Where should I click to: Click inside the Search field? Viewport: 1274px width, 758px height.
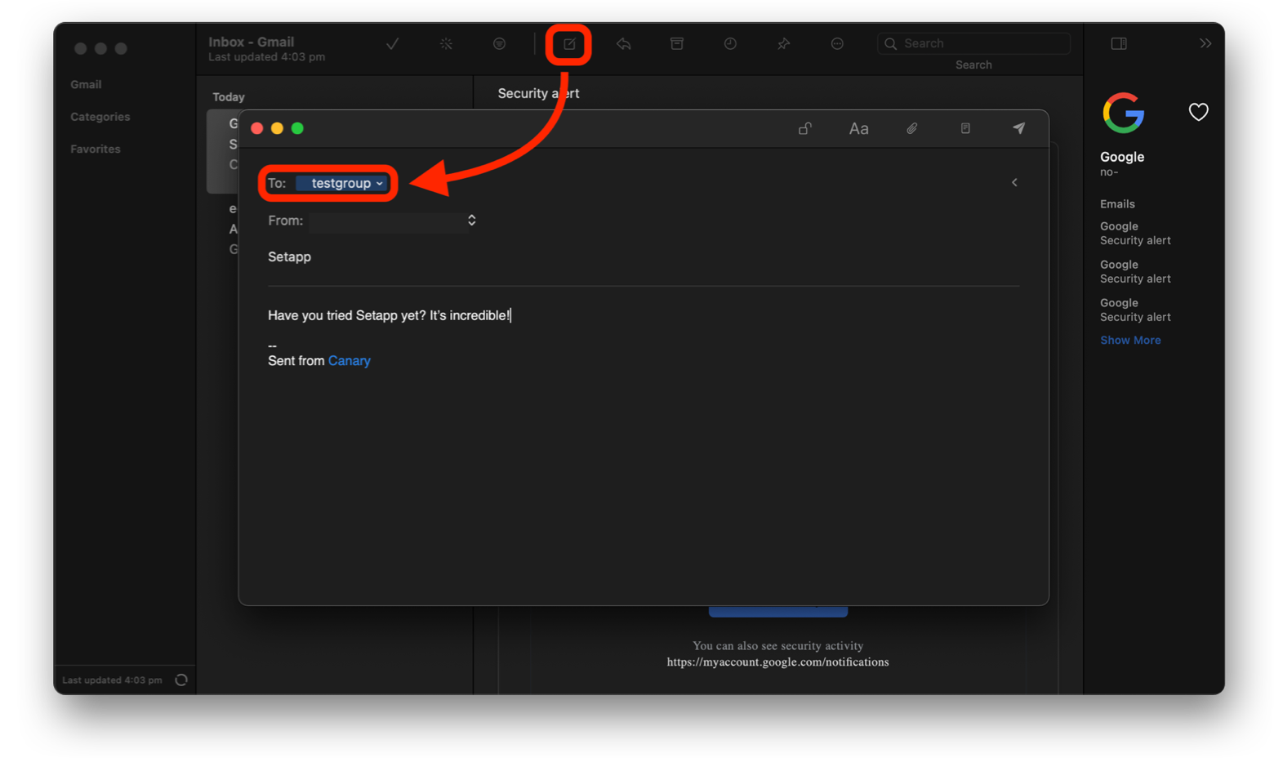(x=972, y=42)
